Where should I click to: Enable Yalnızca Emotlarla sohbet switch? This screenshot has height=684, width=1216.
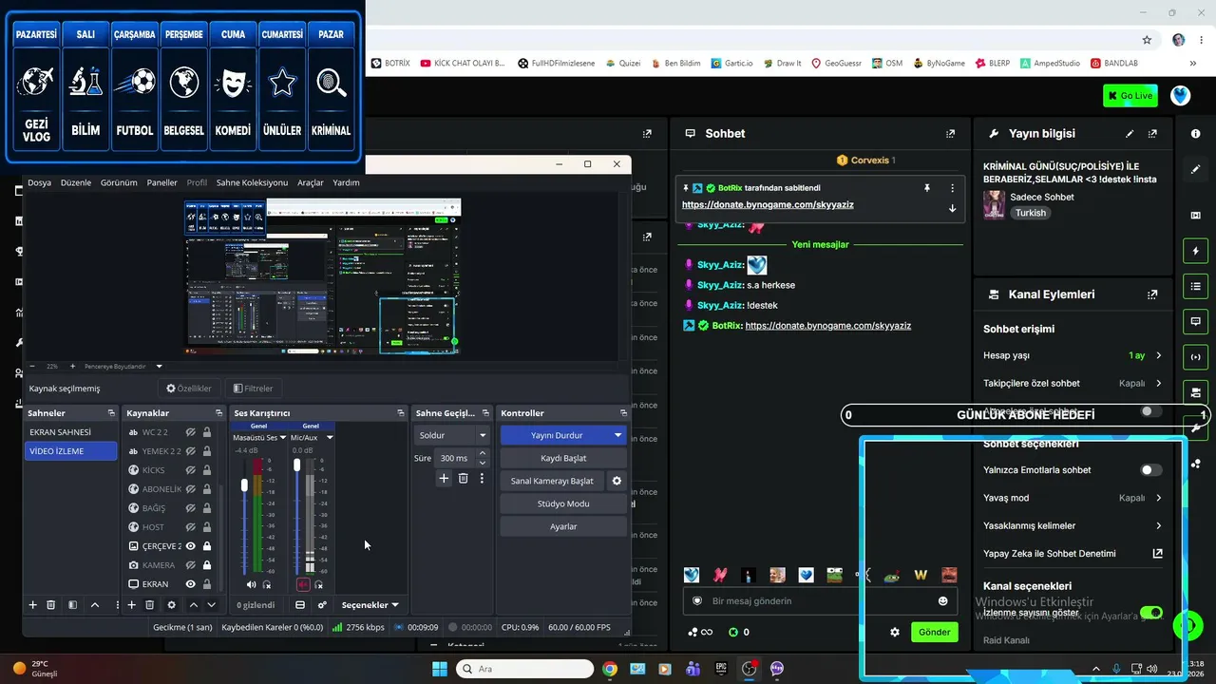point(1150,470)
